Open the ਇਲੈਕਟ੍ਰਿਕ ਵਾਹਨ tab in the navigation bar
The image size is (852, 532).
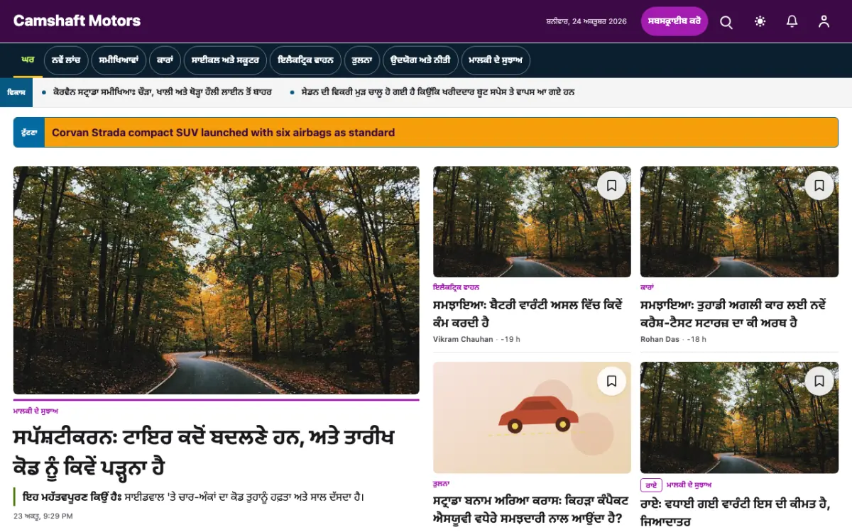click(305, 61)
